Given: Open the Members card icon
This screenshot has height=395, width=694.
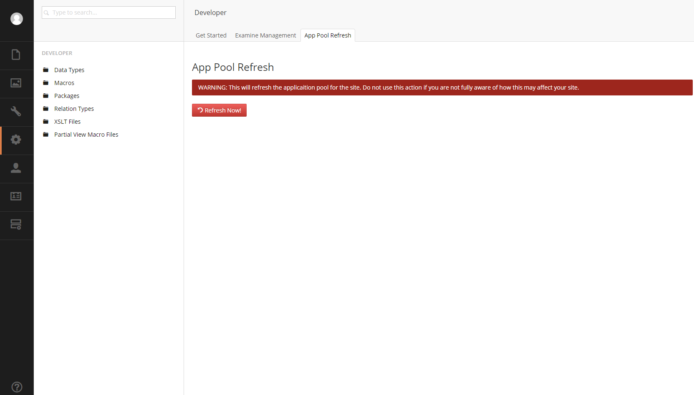Looking at the screenshot, I should [x=16, y=196].
